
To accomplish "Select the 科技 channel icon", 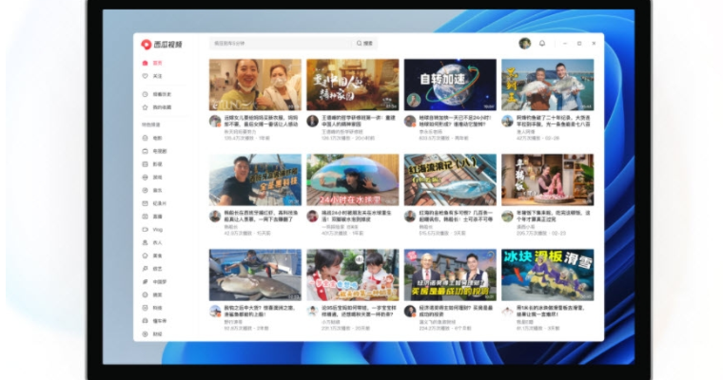I will (x=145, y=308).
